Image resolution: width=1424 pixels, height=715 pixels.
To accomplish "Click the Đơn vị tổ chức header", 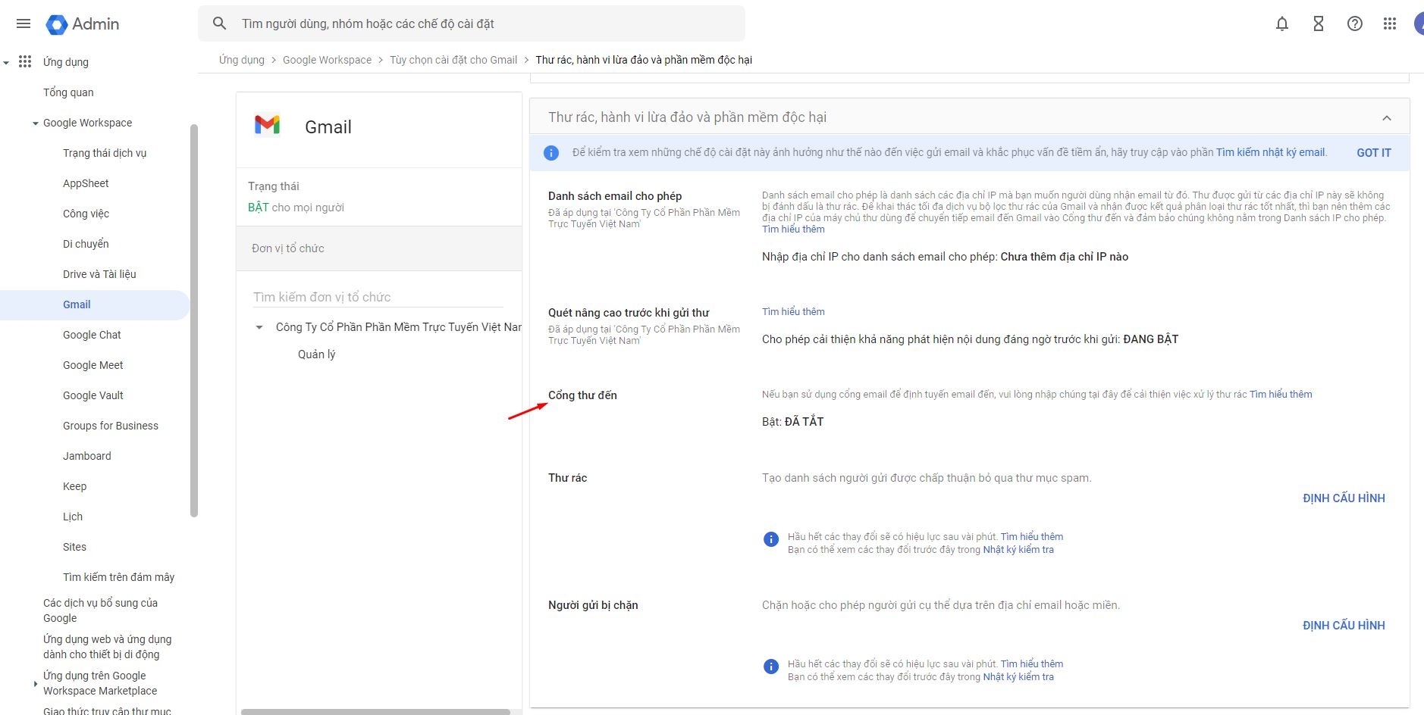I will [x=379, y=248].
